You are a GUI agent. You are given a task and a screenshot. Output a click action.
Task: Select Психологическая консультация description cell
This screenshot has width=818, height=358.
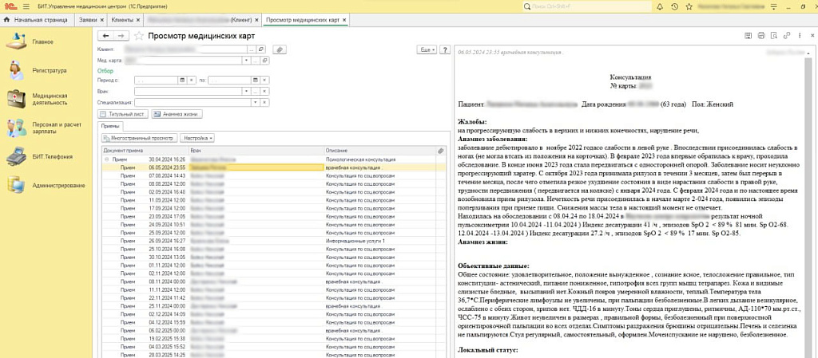click(x=379, y=159)
